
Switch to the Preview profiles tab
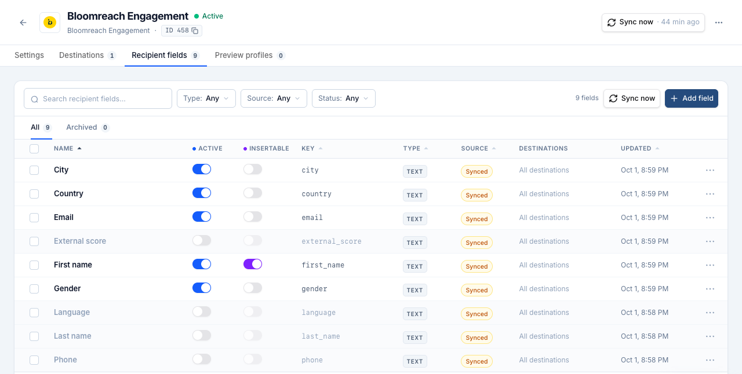250,56
